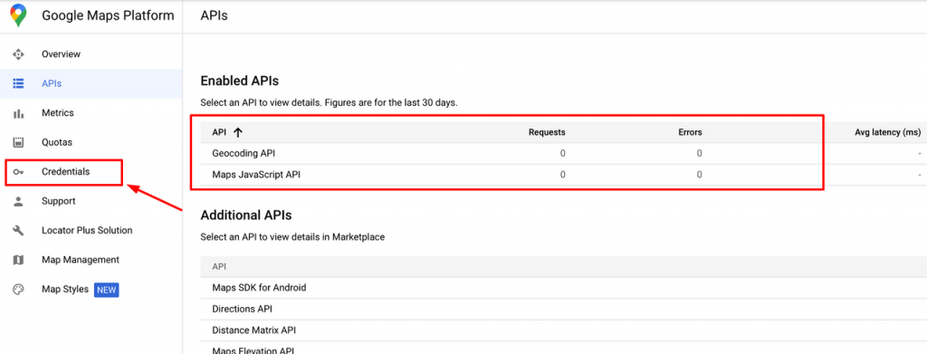Click the Map Styles palette icon

[18, 290]
